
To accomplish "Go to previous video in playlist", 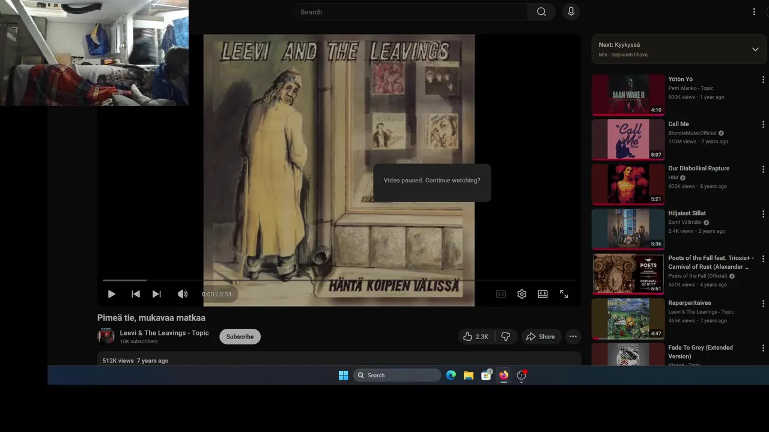I will [136, 294].
